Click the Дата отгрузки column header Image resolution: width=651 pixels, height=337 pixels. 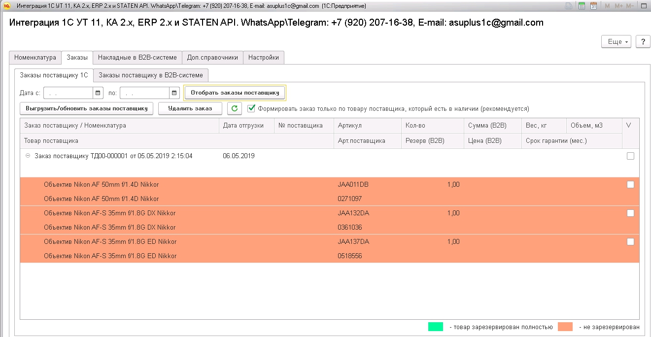click(246, 126)
